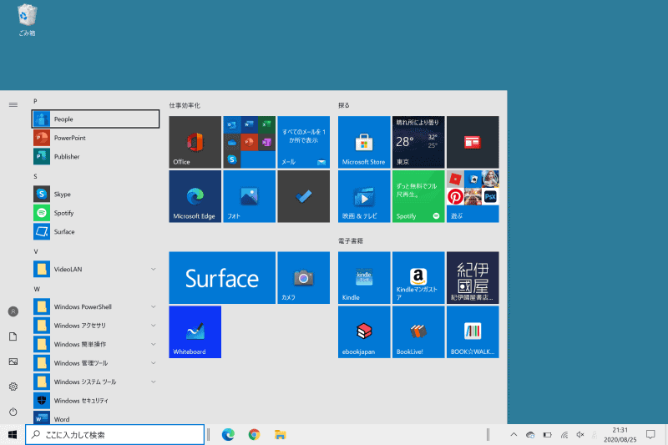Open the フォト tile
This screenshot has width=668, height=445.
(x=249, y=196)
